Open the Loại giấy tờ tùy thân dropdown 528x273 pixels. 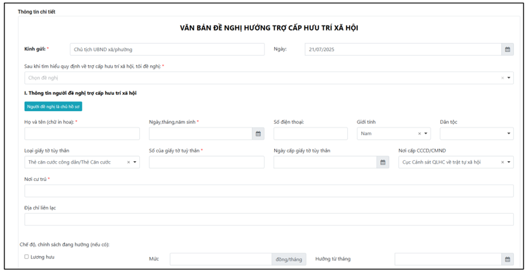coord(135,162)
